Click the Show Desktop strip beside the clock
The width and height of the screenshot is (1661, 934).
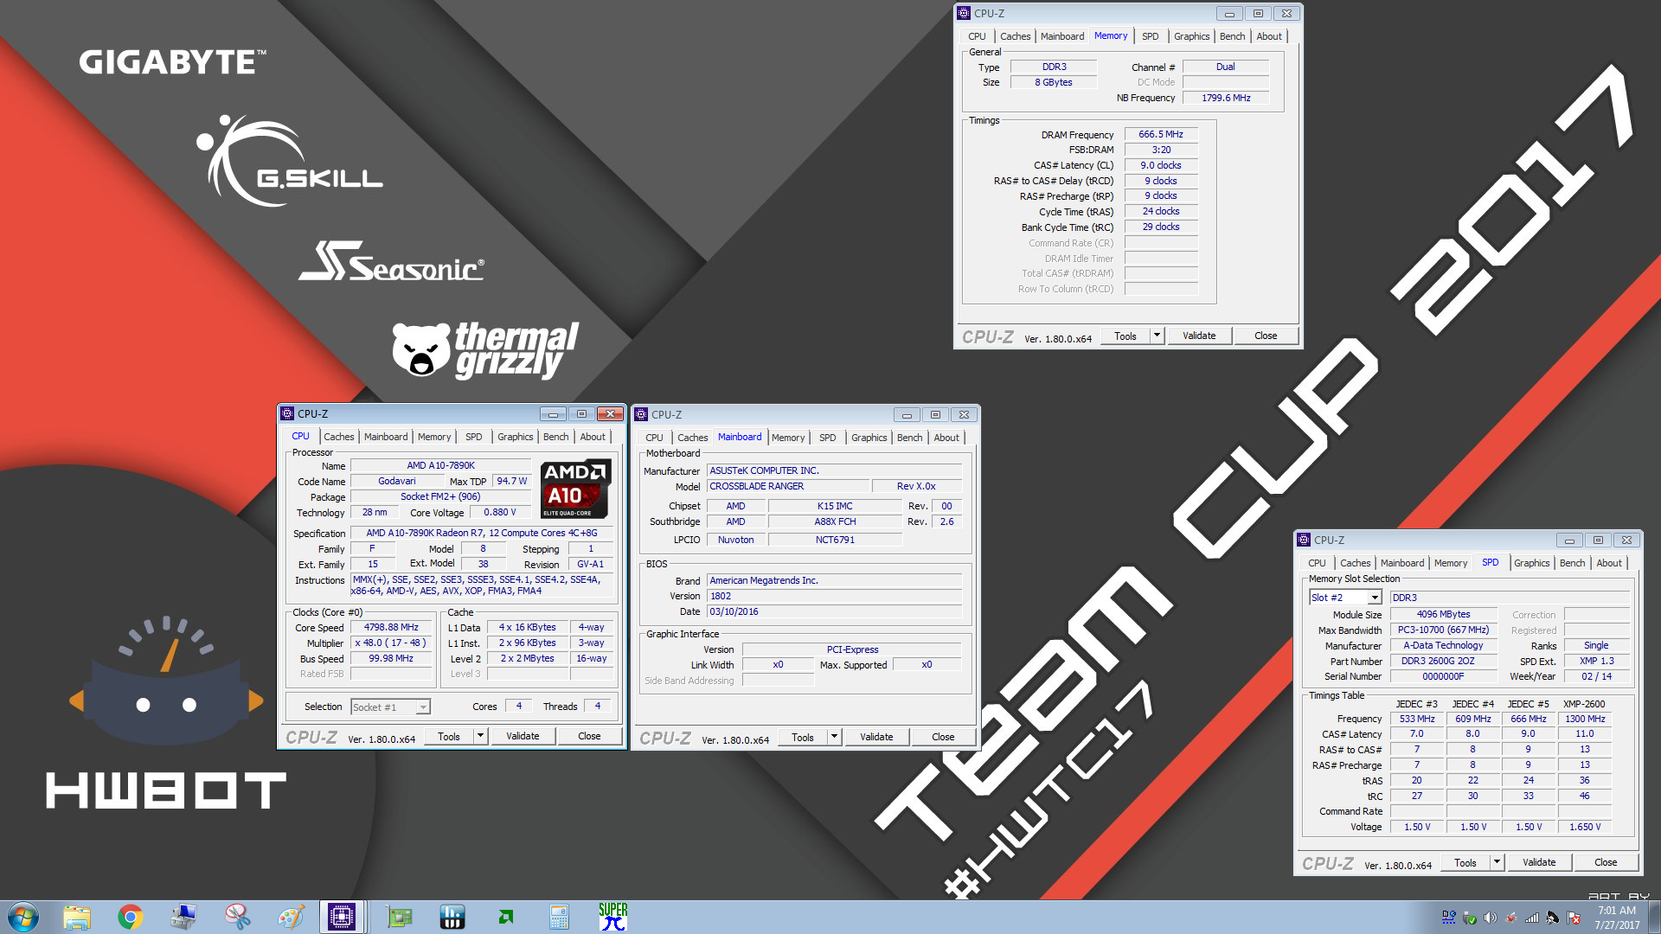[1654, 918]
